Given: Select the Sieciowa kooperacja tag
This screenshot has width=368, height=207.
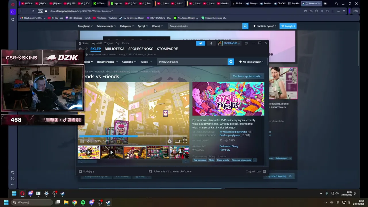Looking at the screenshot, I should [241, 160].
